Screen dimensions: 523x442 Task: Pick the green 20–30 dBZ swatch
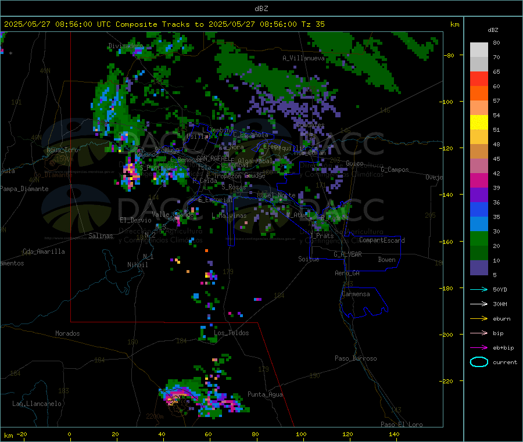click(x=479, y=238)
